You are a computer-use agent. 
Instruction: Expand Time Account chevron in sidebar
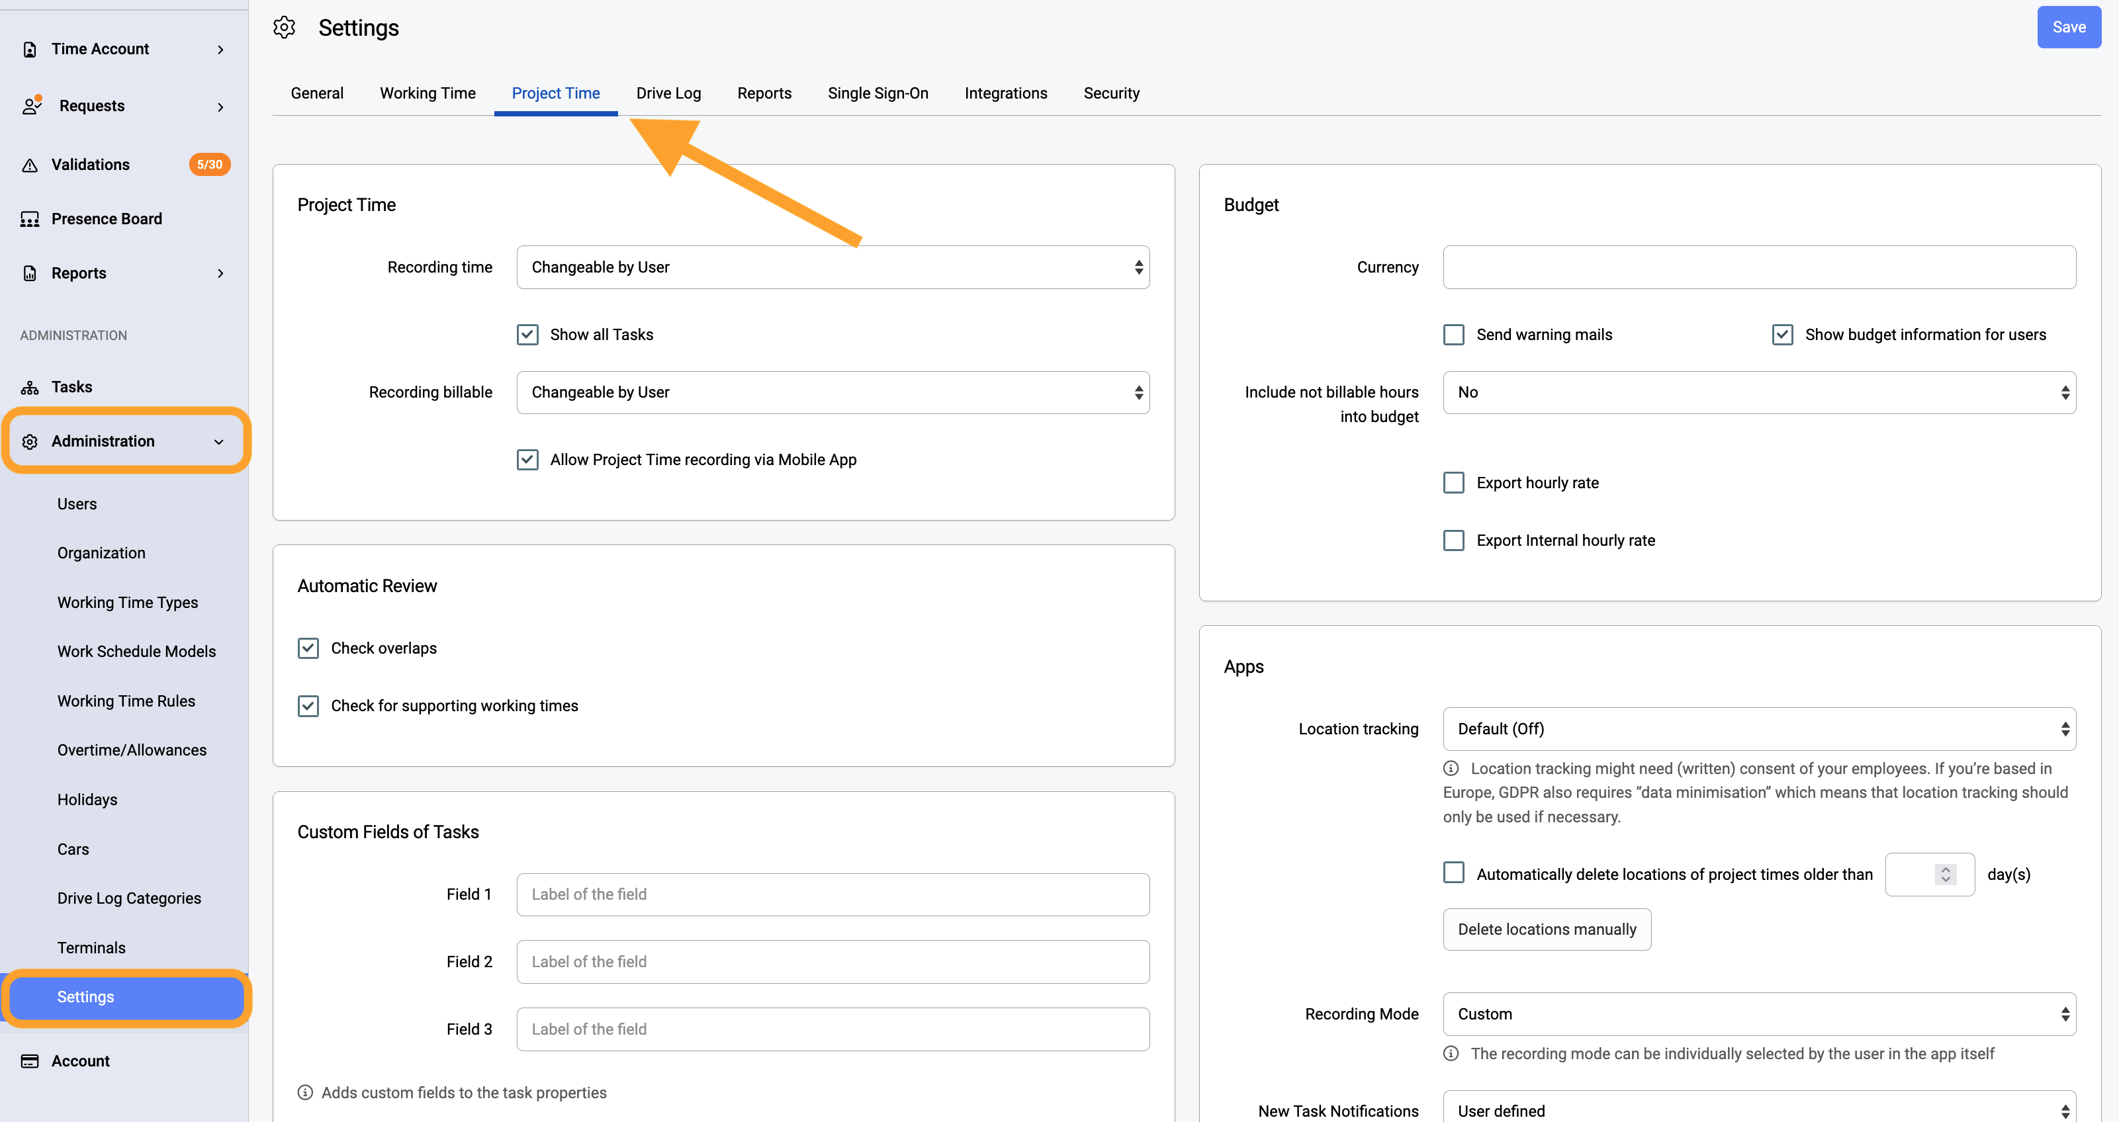tap(220, 50)
